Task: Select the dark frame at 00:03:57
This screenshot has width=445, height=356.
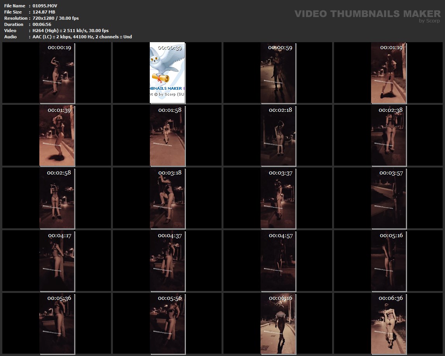Action: pyautogui.click(x=388, y=198)
